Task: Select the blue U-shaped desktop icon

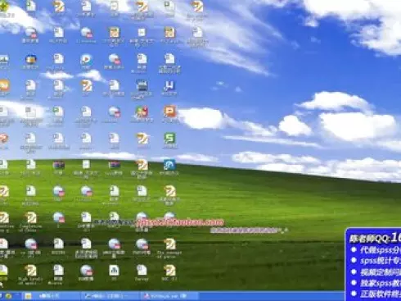Action: point(169,86)
